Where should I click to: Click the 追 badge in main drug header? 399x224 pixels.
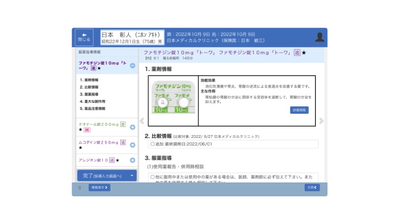(x=297, y=53)
